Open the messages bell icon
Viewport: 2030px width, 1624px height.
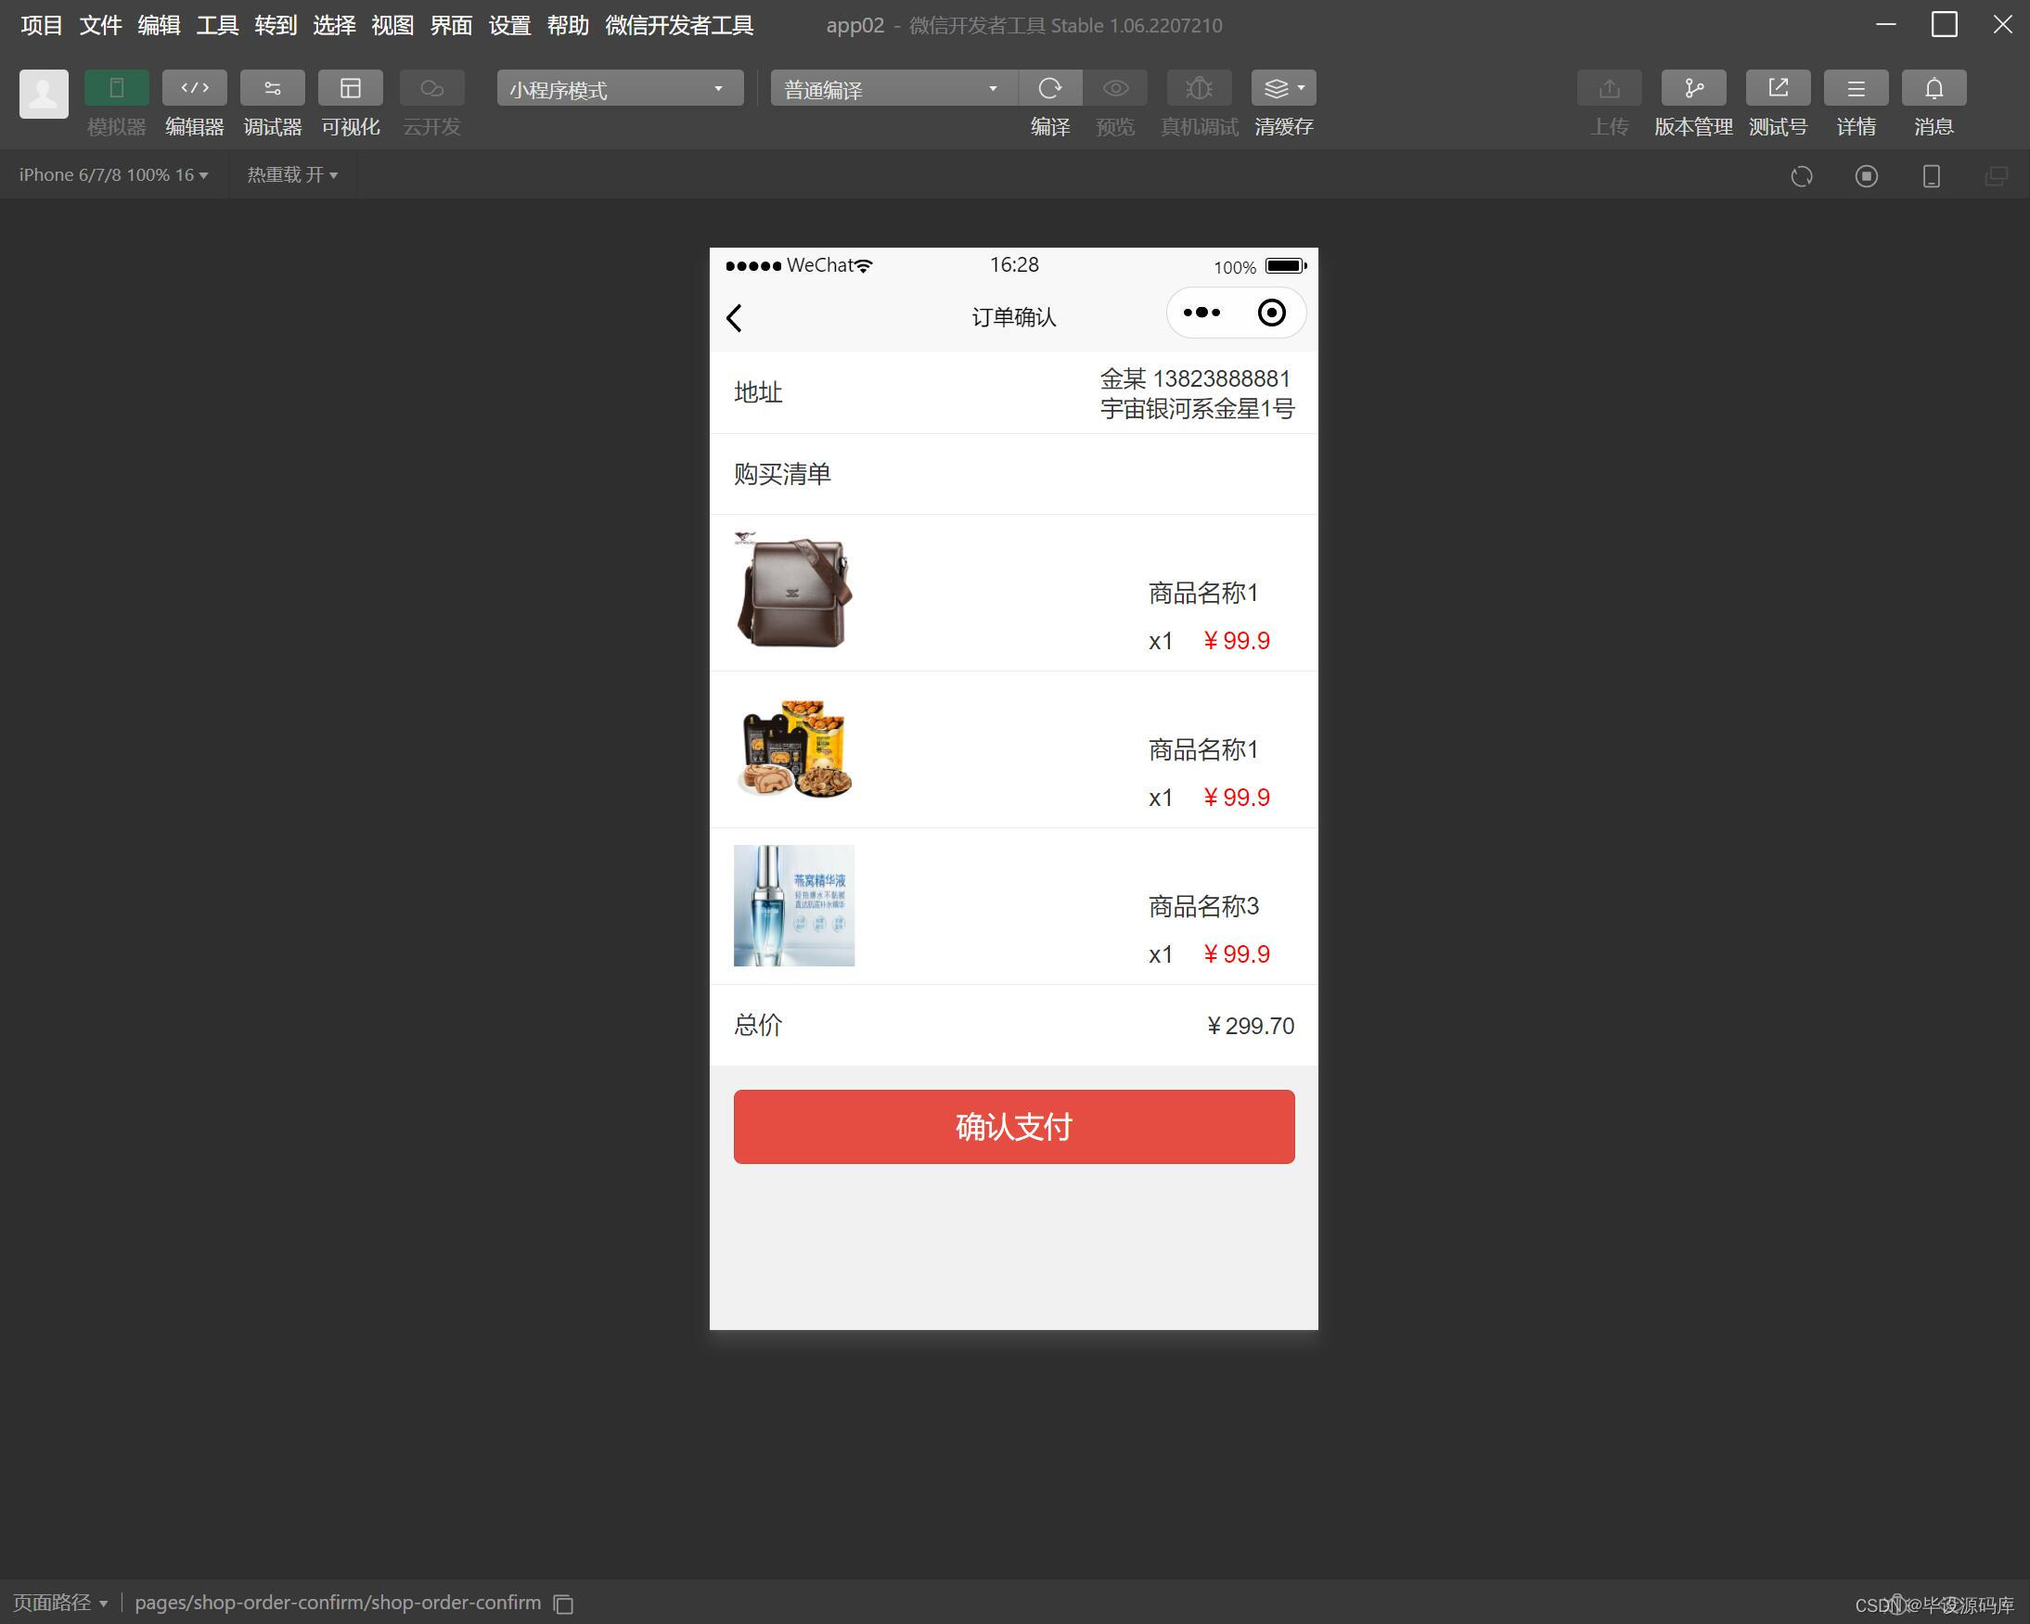(1934, 87)
